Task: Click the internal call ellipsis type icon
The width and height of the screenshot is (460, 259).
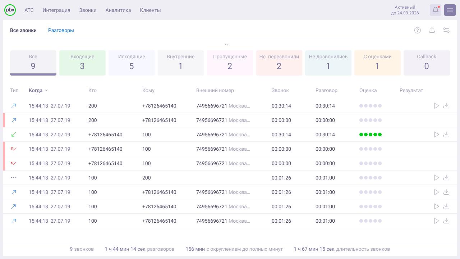Action: (x=13, y=177)
